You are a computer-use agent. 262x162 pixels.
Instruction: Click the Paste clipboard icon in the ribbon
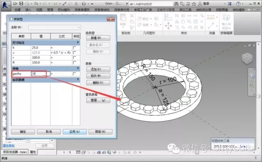pyautogui.click(x=123, y=18)
